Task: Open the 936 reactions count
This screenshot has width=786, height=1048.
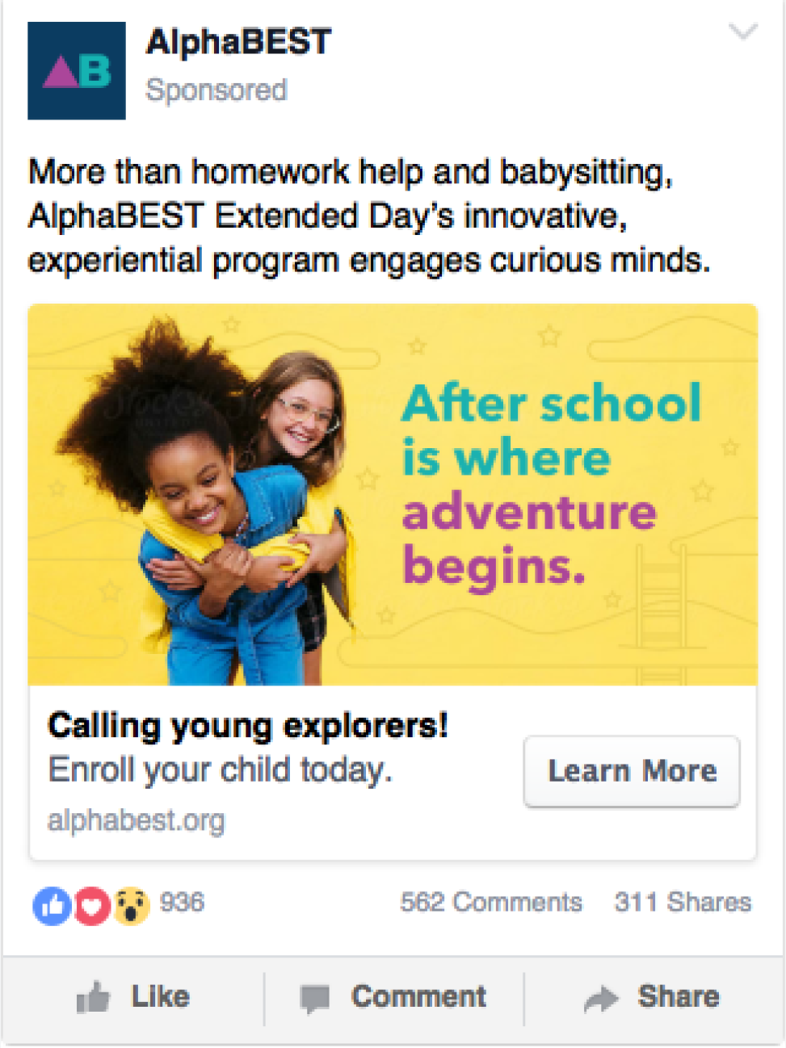Action: (182, 902)
